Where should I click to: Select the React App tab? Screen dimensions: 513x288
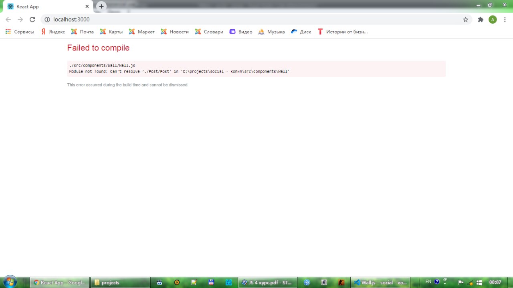coord(48,6)
